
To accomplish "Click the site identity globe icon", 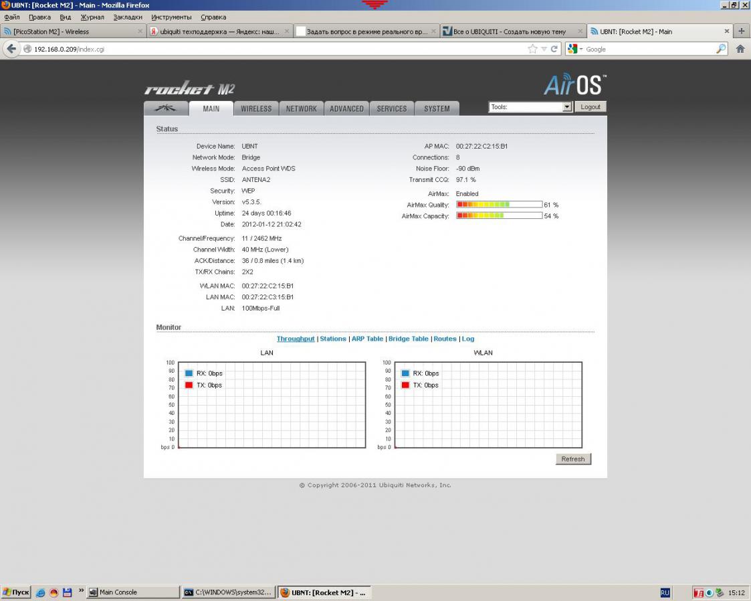I will point(27,49).
